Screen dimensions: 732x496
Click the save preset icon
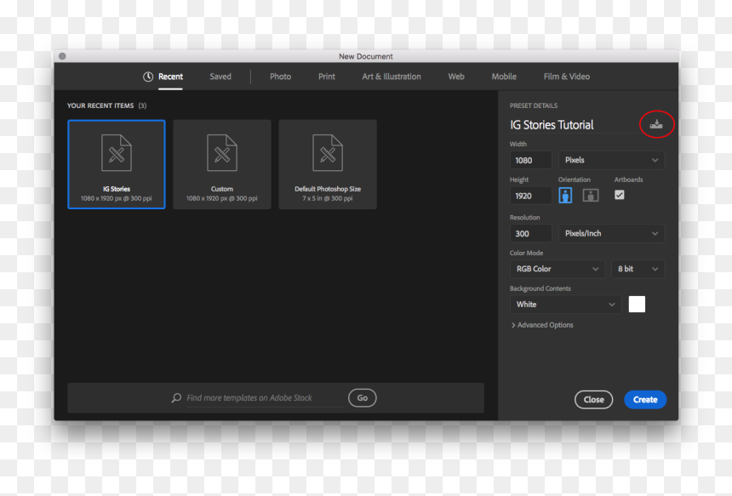[x=656, y=124]
